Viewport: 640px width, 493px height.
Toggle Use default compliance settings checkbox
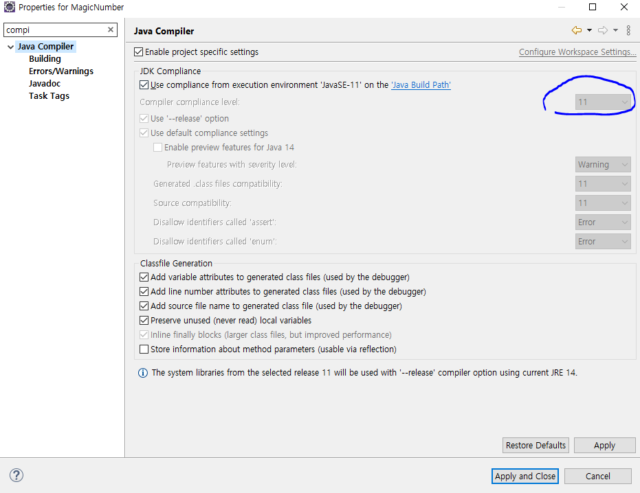coord(144,133)
